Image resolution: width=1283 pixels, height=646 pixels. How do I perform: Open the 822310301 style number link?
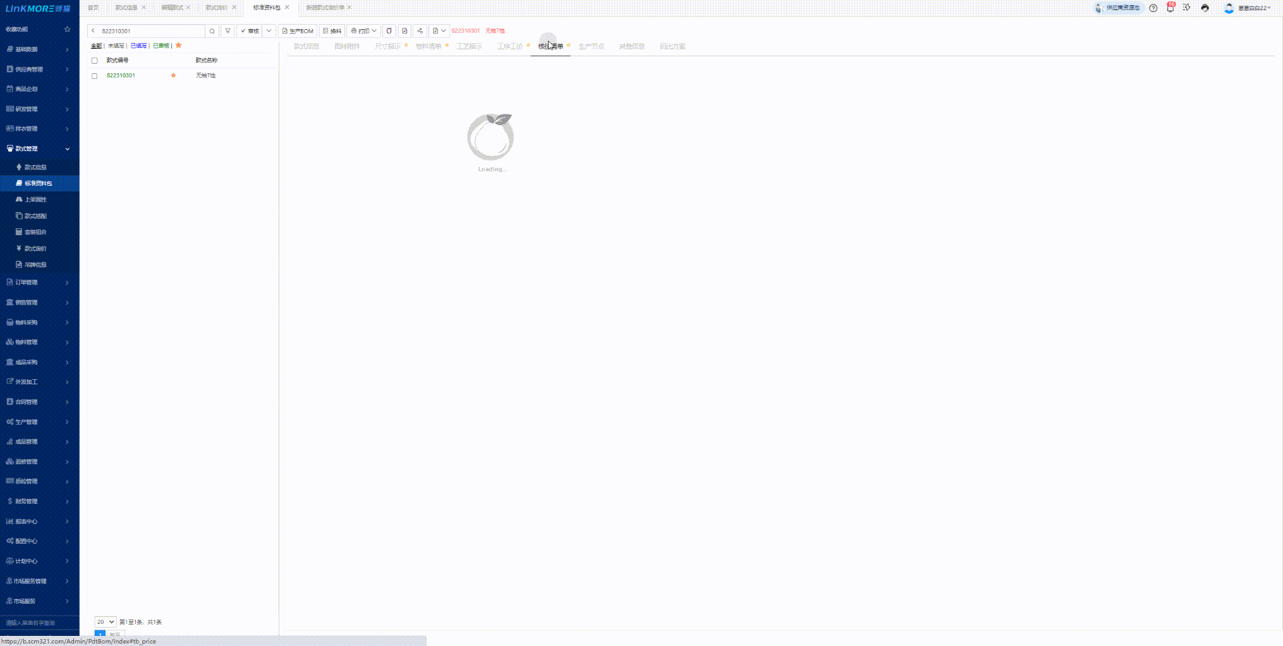[121, 76]
